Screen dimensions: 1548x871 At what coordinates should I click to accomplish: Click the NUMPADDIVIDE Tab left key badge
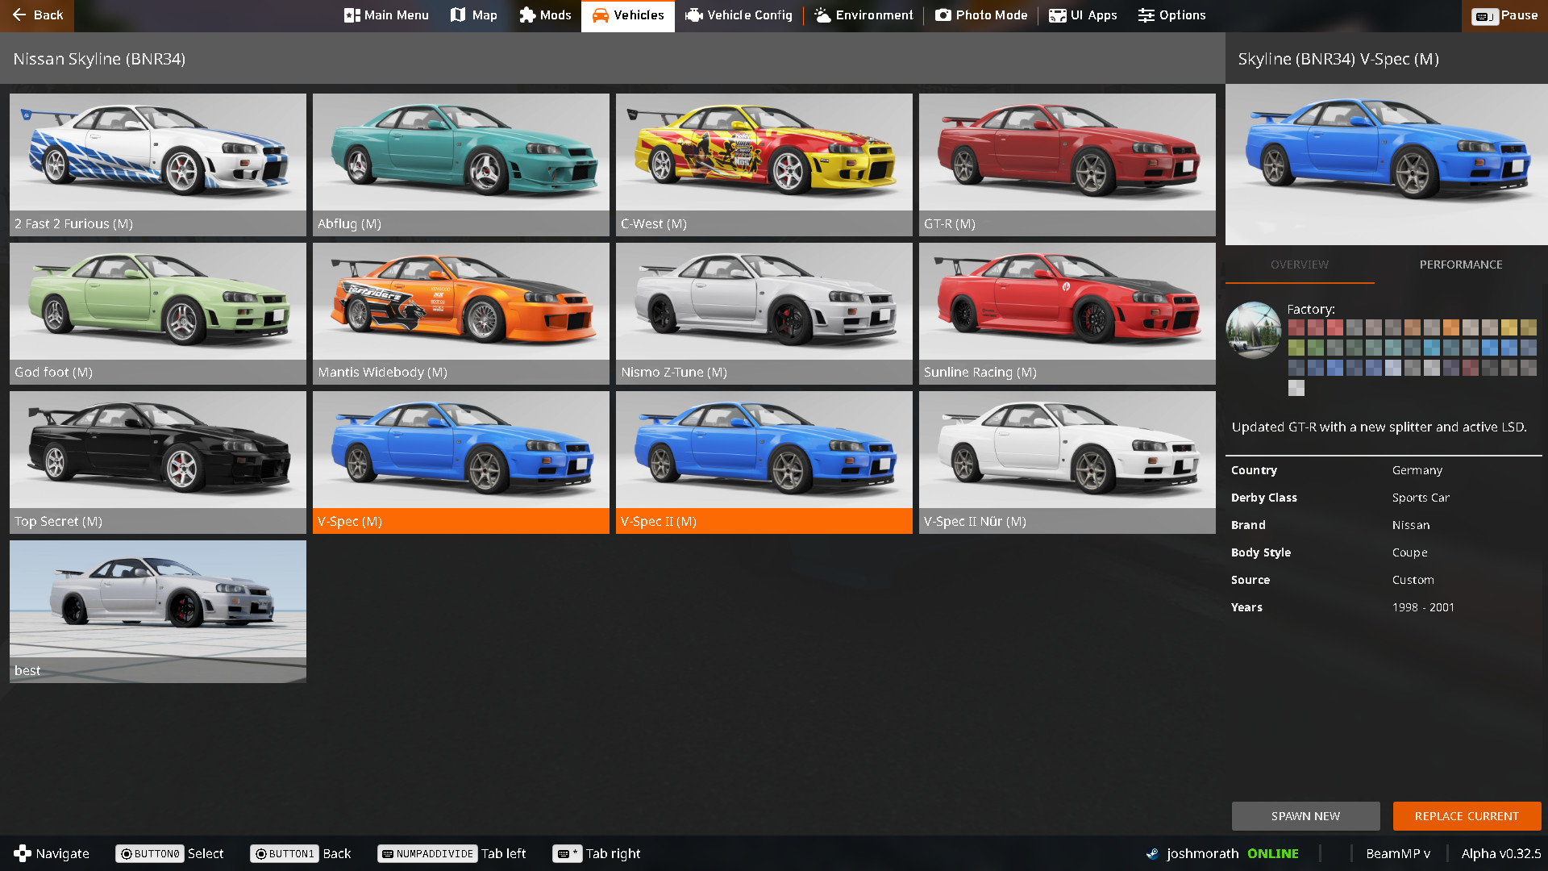coord(427,853)
